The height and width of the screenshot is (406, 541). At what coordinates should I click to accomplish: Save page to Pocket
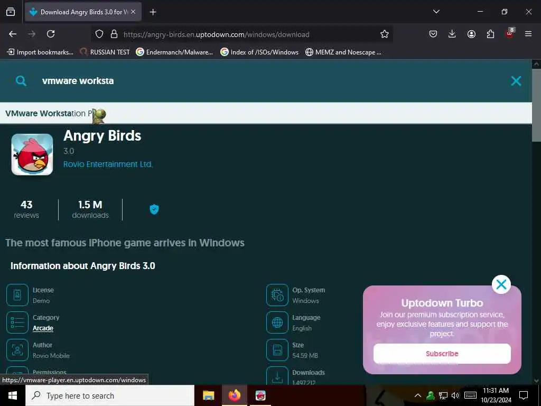(x=433, y=34)
